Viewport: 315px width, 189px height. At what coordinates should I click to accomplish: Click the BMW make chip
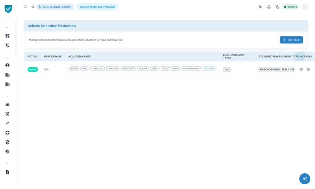coord(176,69)
